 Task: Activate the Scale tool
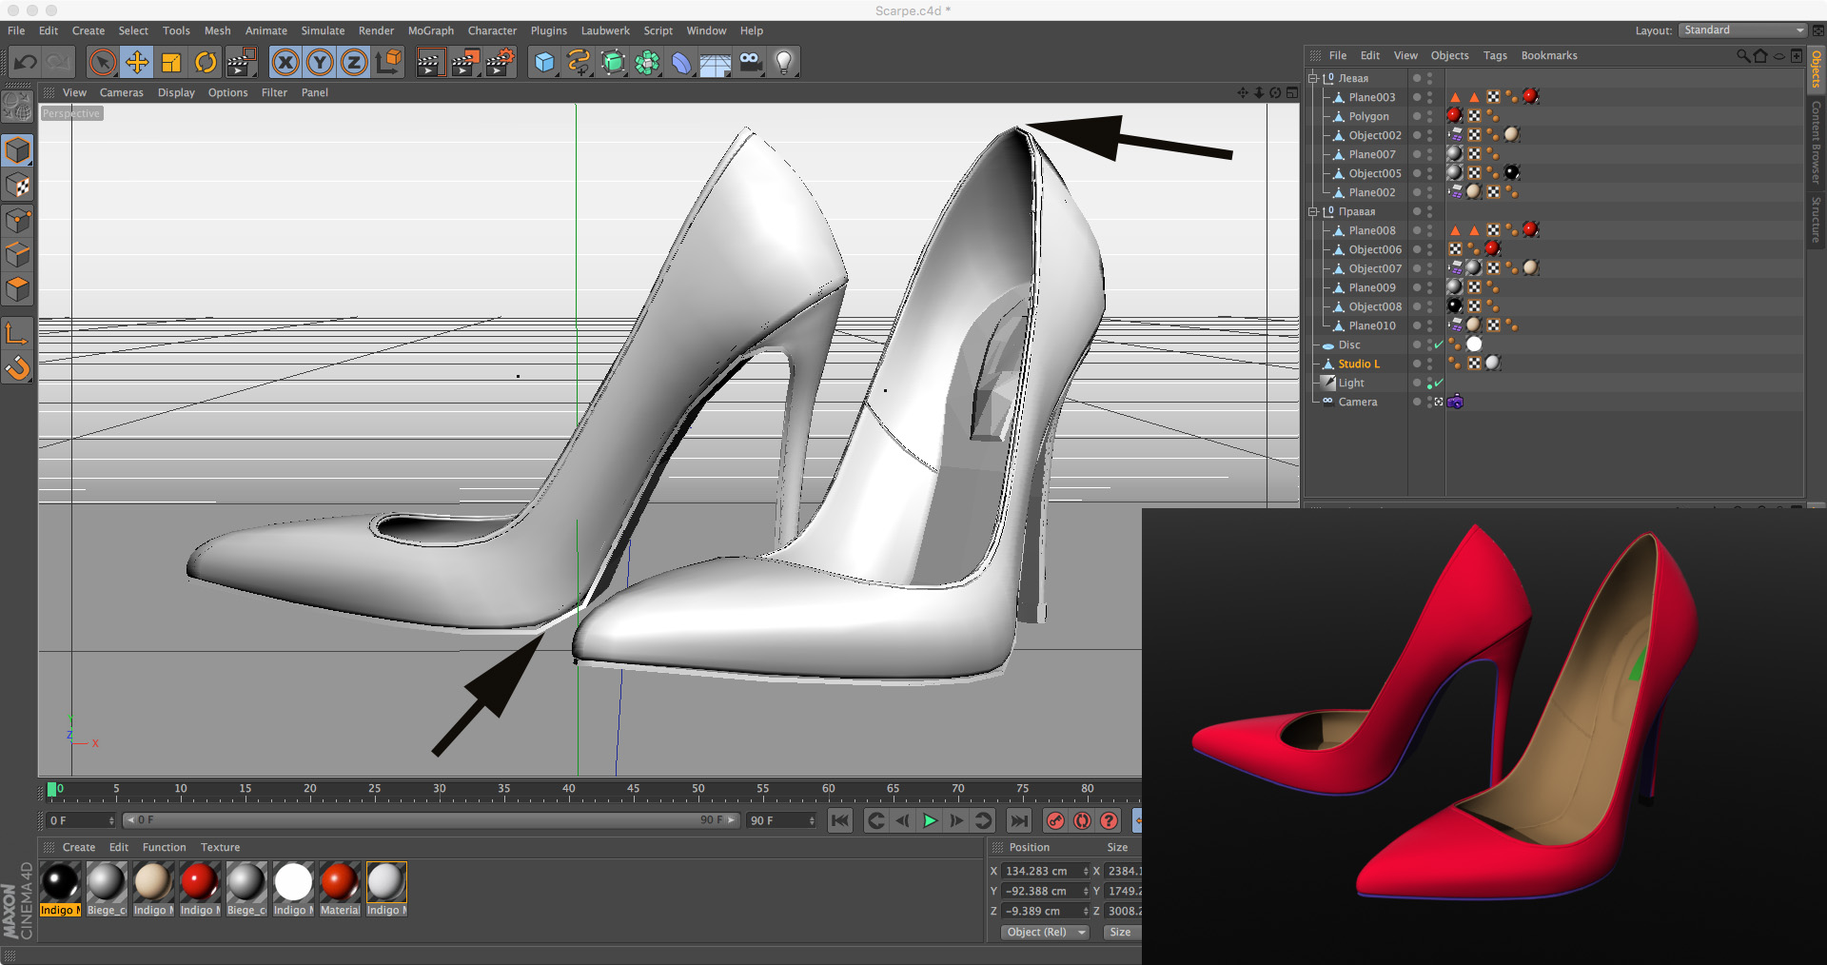(x=171, y=63)
